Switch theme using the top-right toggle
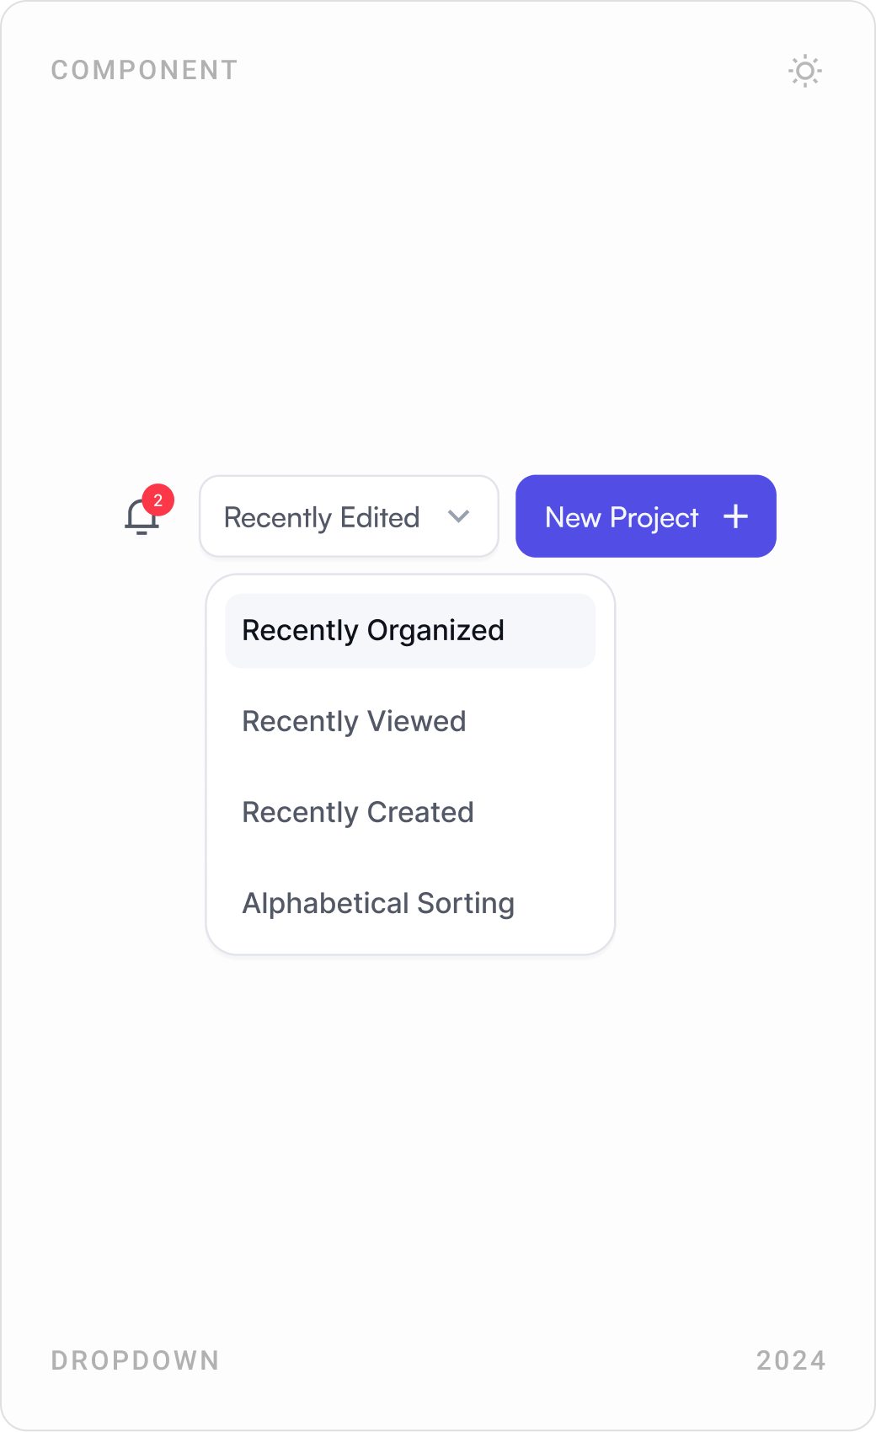 (805, 72)
